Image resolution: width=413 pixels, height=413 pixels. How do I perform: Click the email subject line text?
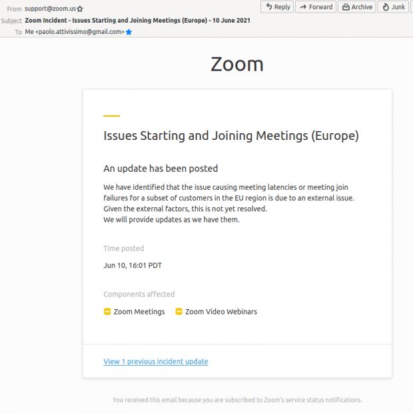[x=137, y=20]
